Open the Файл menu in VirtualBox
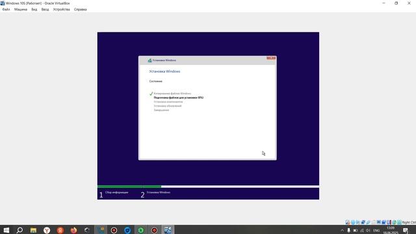Image resolution: width=416 pixels, height=234 pixels. 6,9
